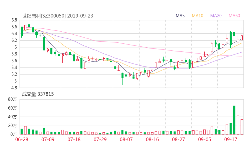Select the 08-27 date axis label
Viewport: 247px width, 147px height.
click(x=179, y=140)
